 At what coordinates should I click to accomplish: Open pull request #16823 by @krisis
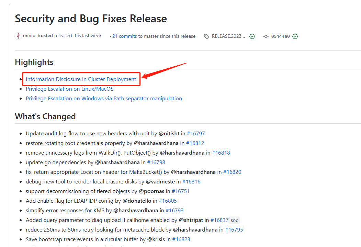point(181,239)
